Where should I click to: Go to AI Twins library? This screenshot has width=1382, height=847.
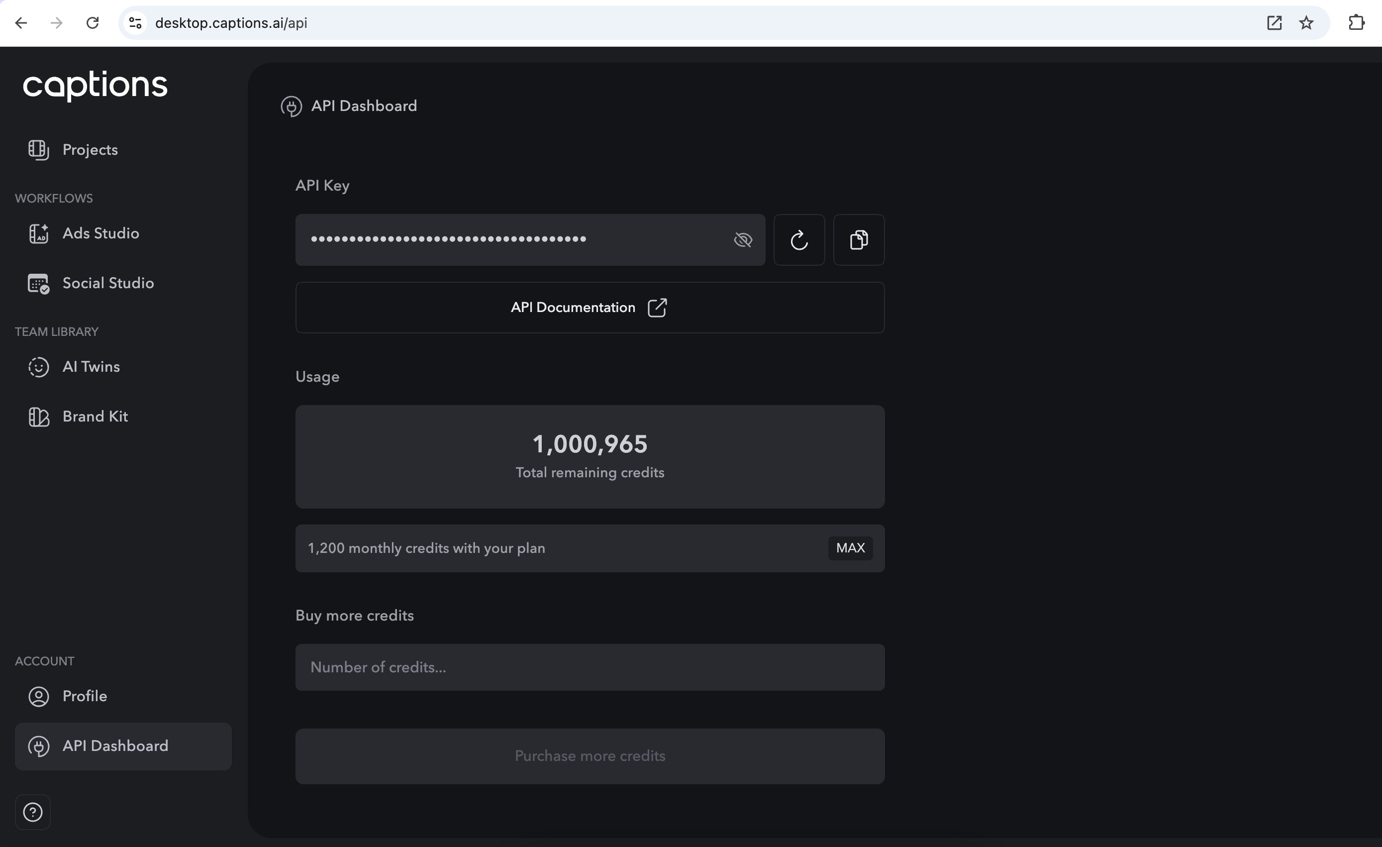point(123,367)
